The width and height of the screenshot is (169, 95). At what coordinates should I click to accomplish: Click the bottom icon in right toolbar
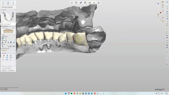click(167, 64)
